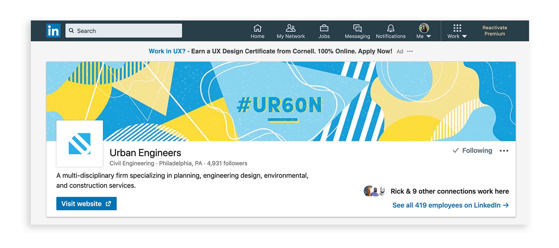Toggle the Following button
The height and width of the screenshot is (248, 559).
[x=472, y=151]
